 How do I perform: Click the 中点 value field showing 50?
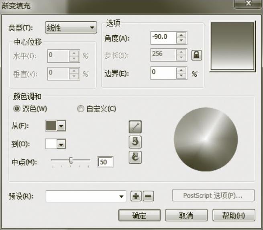105,162
